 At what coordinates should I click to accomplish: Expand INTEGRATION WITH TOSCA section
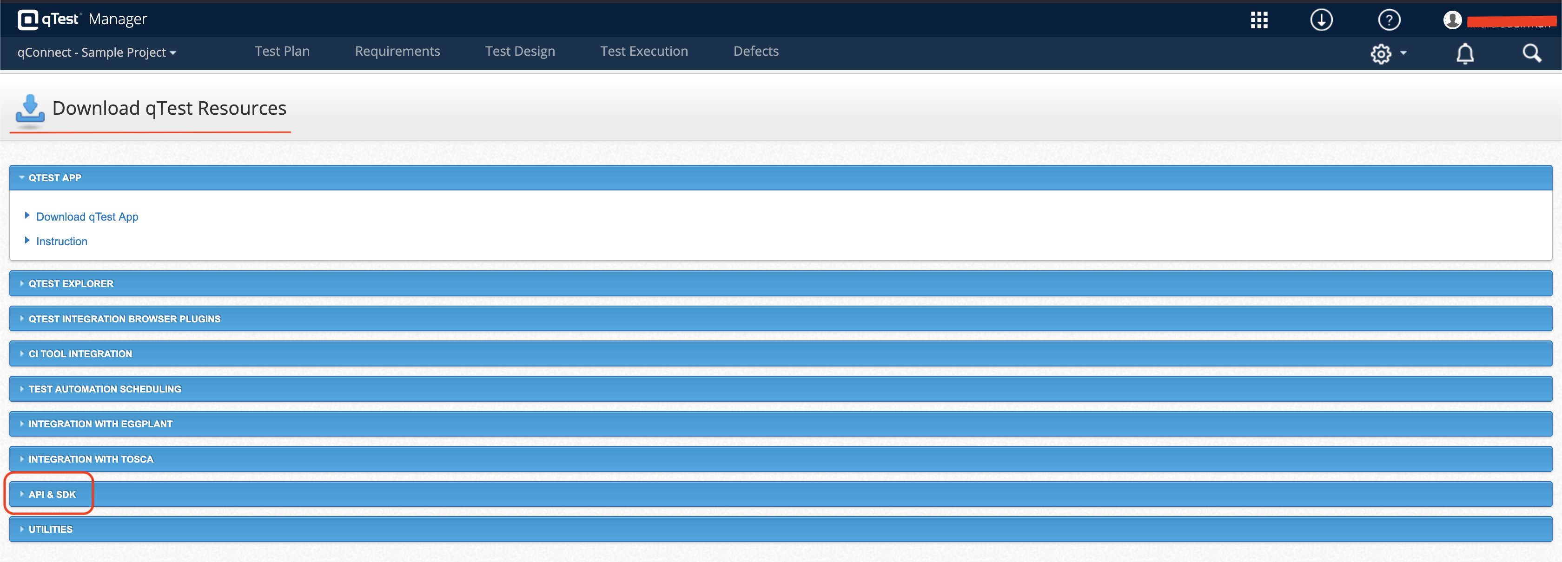(90, 459)
